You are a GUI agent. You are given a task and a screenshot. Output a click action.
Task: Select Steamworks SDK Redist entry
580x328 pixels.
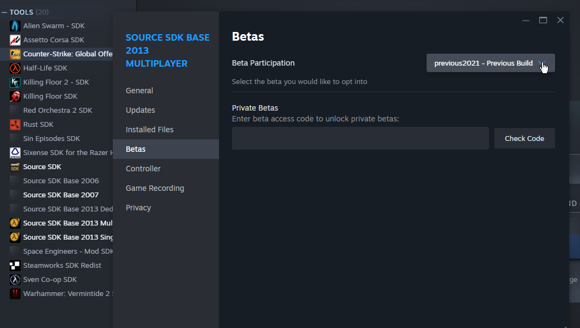click(x=62, y=266)
